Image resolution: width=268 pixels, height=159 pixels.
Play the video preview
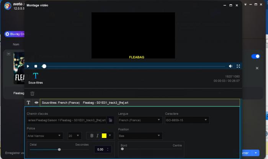point(28,66)
